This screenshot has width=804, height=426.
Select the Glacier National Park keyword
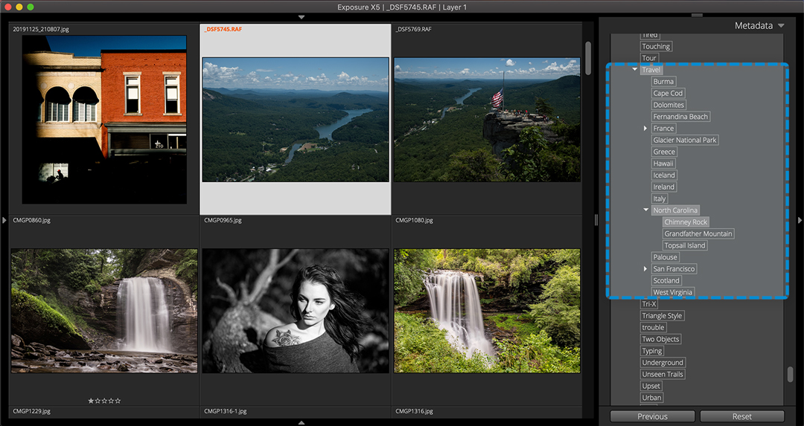tap(685, 140)
